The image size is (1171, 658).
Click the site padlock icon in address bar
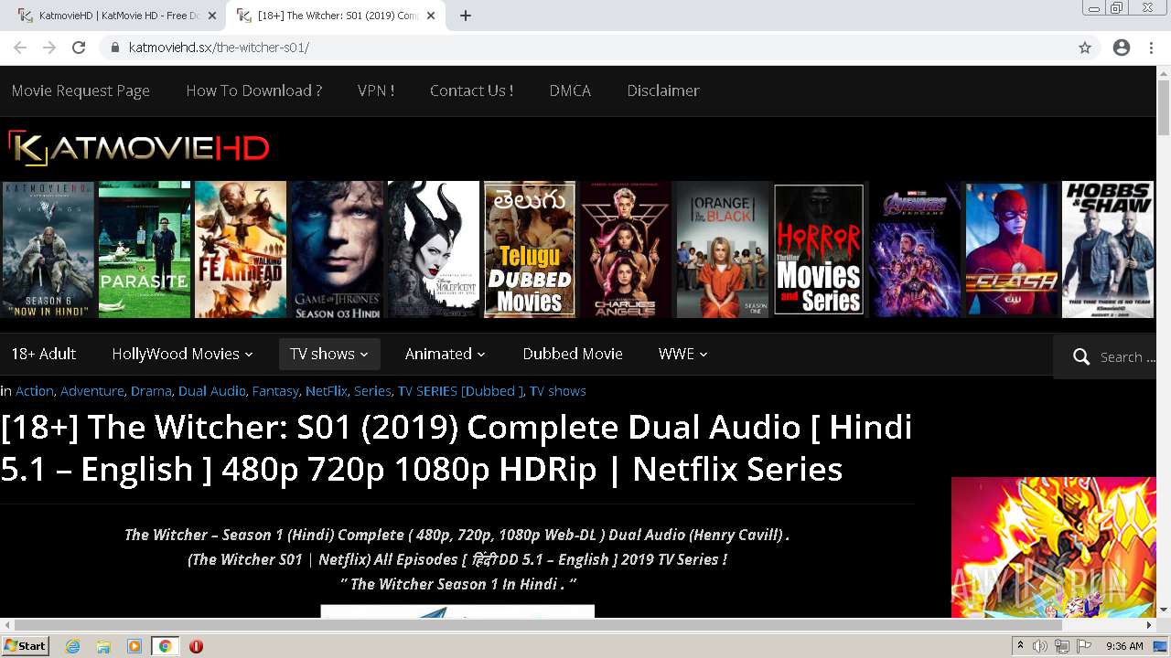click(115, 48)
